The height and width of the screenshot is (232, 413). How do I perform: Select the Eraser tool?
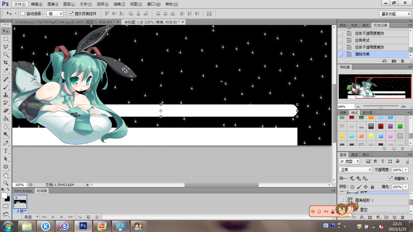click(6, 111)
